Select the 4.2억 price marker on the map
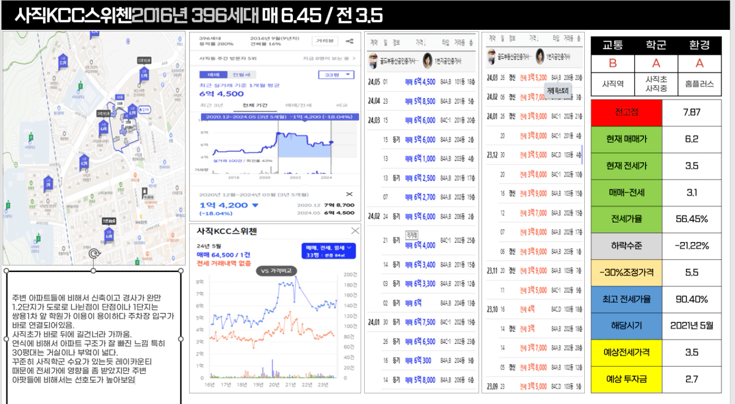 click(84, 162)
